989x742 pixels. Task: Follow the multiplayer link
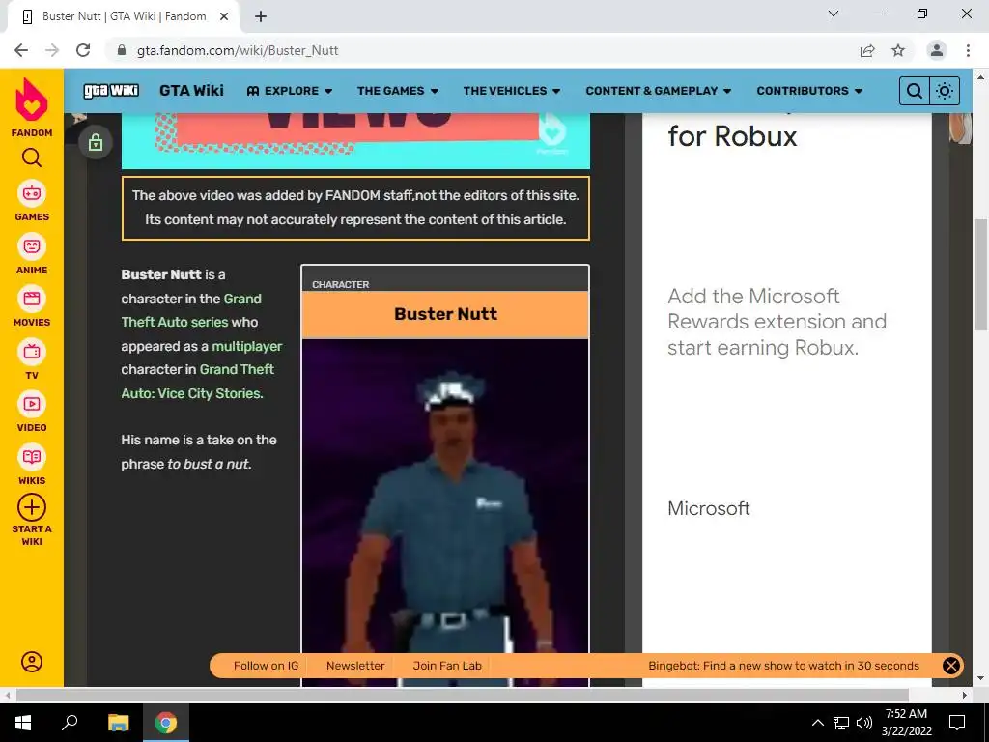[x=246, y=346]
